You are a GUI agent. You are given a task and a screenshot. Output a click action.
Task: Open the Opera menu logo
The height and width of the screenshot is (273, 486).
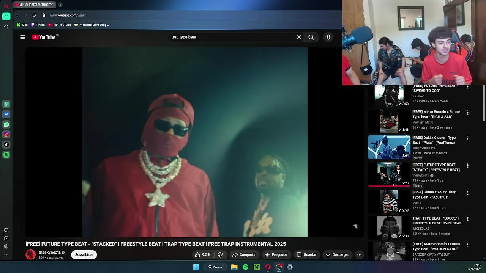tap(6, 6)
